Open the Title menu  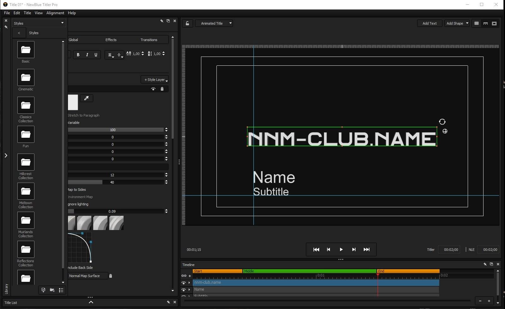click(27, 13)
